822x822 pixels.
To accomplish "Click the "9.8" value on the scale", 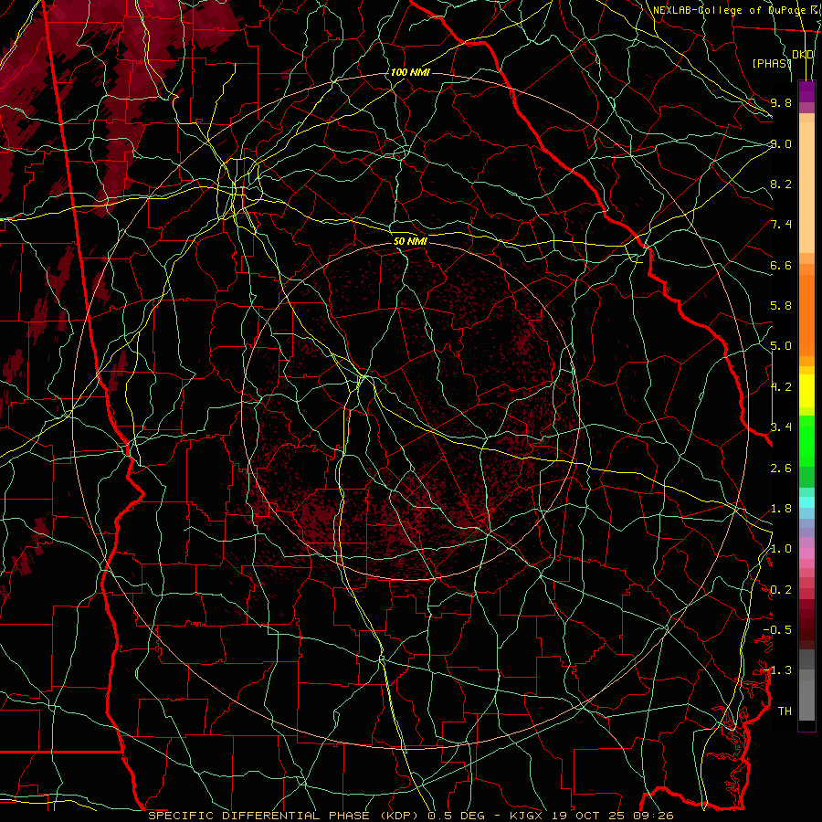I will tap(781, 102).
